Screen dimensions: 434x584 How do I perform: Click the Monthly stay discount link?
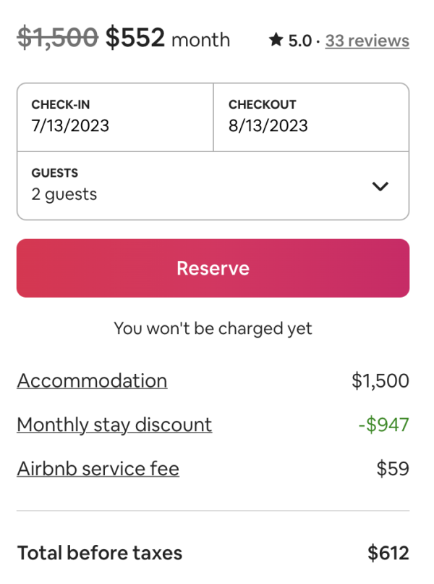tap(114, 424)
